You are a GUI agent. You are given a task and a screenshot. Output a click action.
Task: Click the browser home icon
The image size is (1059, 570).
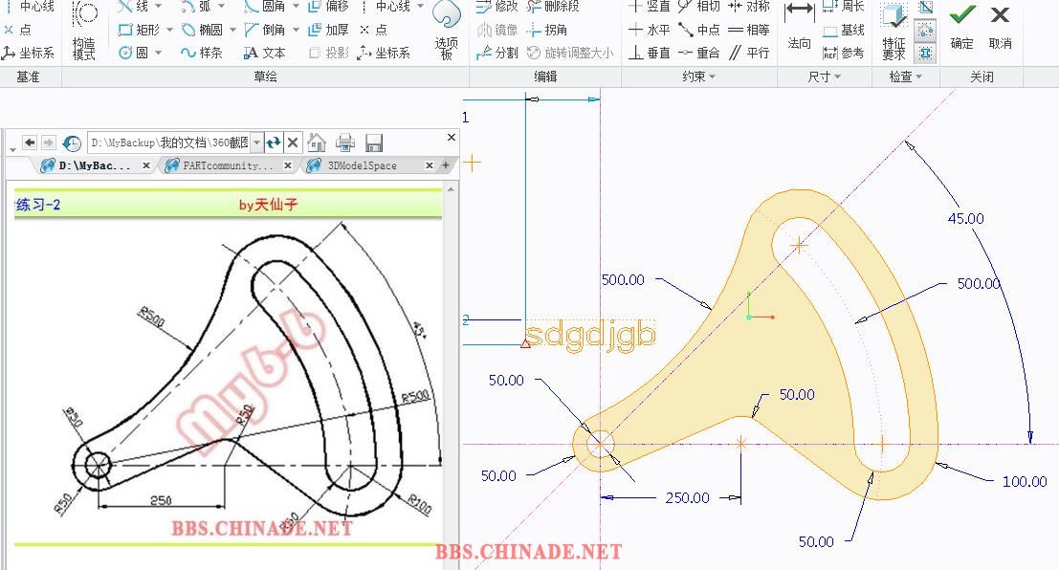point(317,142)
